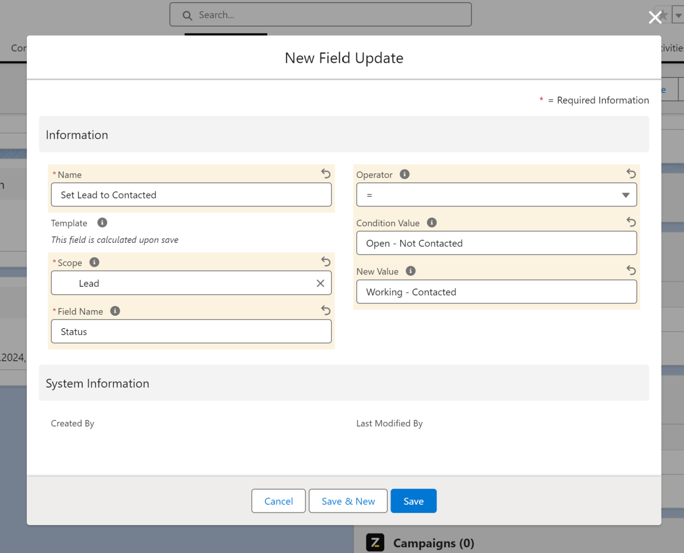The height and width of the screenshot is (553, 684).
Task: Close the New Field Update dialog
Action: tap(655, 18)
